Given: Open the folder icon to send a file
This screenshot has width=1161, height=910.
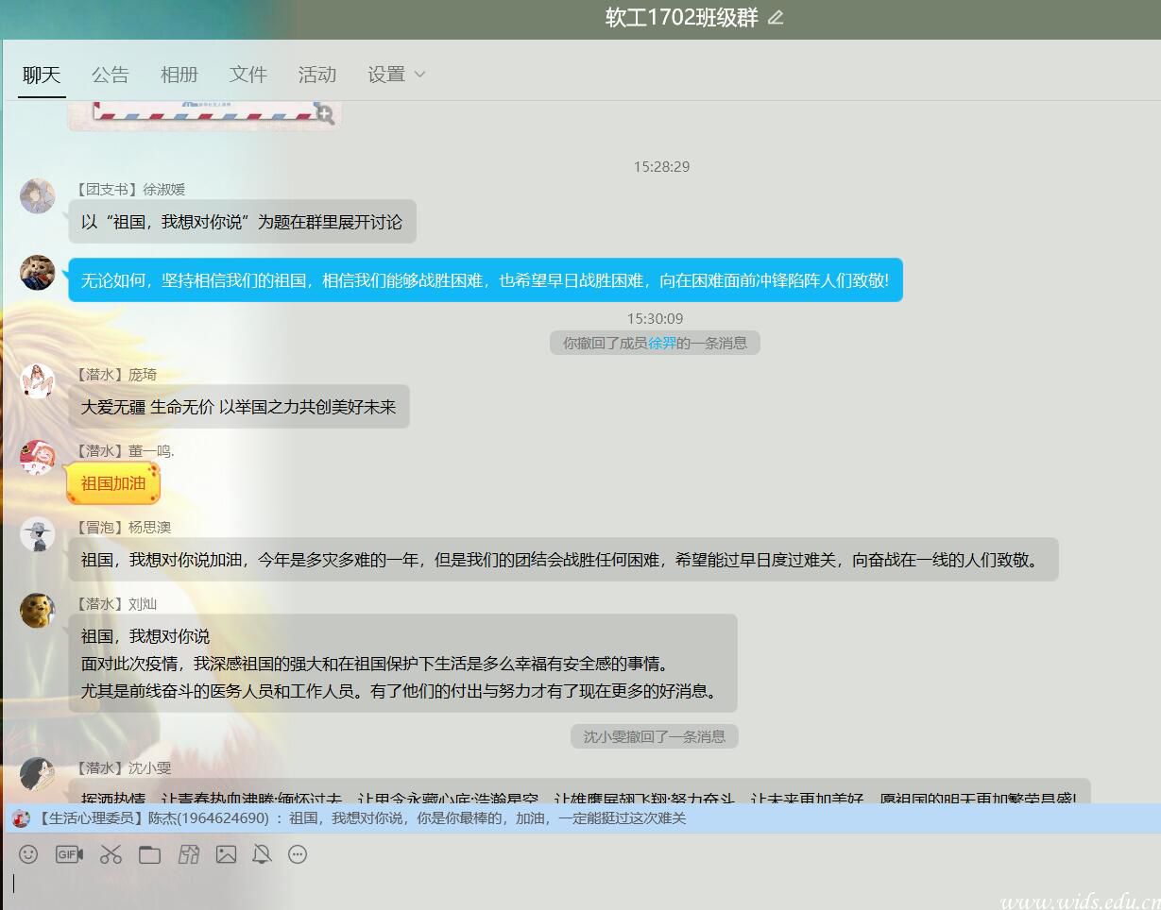Looking at the screenshot, I should point(149,854).
